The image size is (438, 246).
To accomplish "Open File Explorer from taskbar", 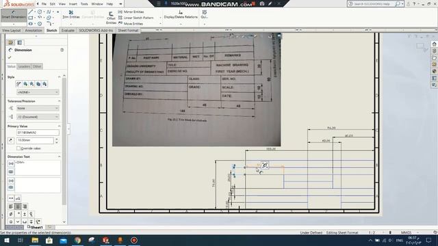I will (35, 240).
